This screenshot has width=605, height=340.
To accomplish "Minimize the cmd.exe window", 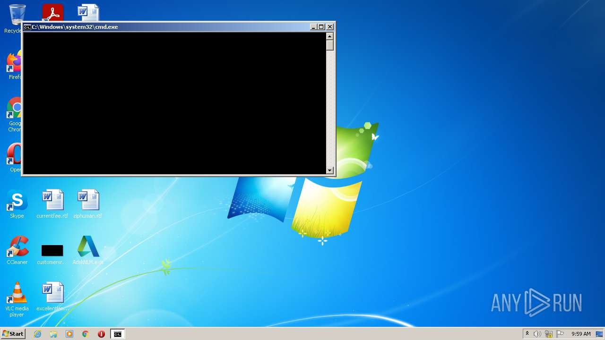I will pyautogui.click(x=313, y=27).
